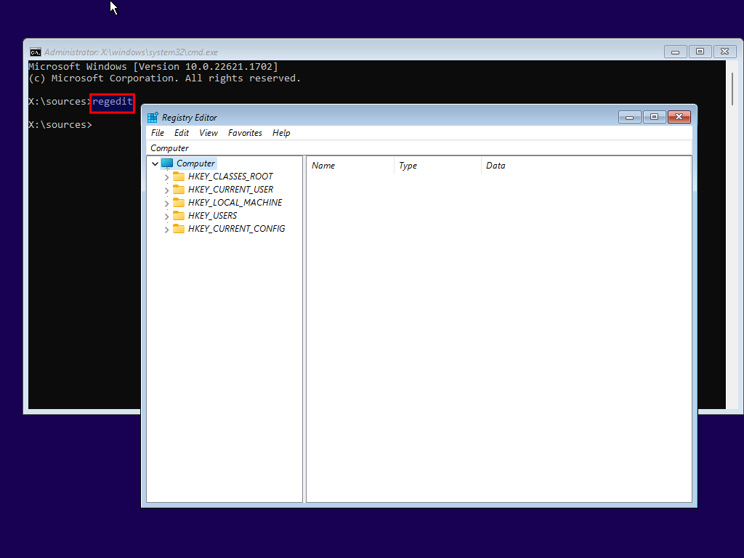
Task: Expand the HKEY_LOCAL_MACHINE key
Action: 166,203
